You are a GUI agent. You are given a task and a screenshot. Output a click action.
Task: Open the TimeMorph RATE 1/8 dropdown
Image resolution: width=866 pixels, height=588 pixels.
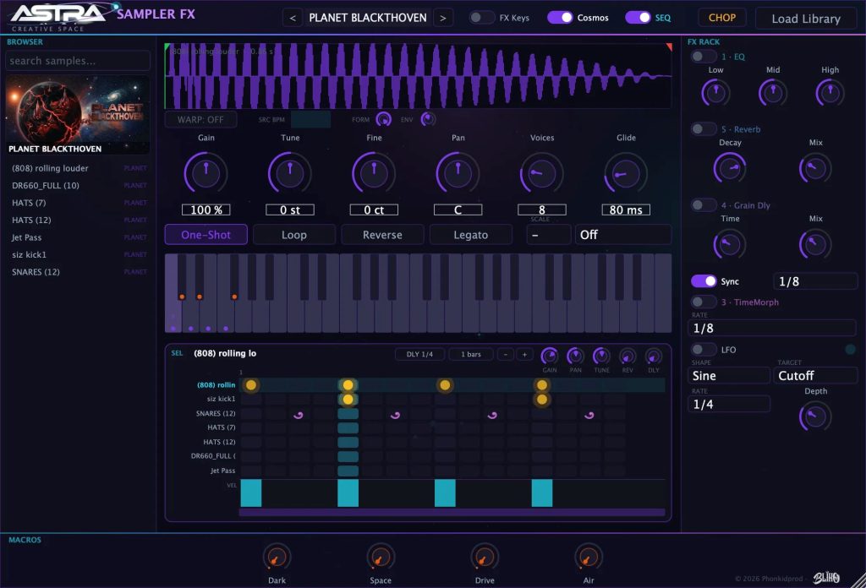[772, 328]
